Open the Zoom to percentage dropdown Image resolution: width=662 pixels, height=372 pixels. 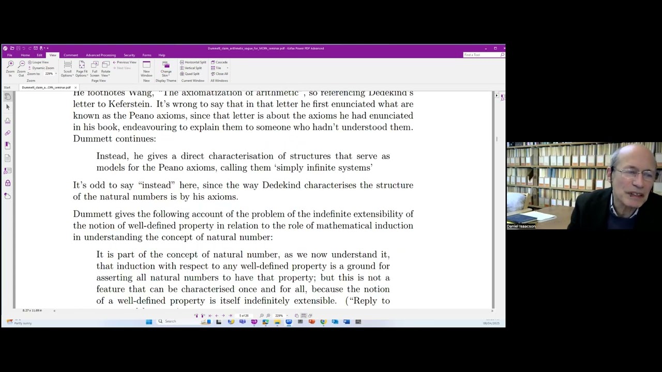[x=56, y=73]
